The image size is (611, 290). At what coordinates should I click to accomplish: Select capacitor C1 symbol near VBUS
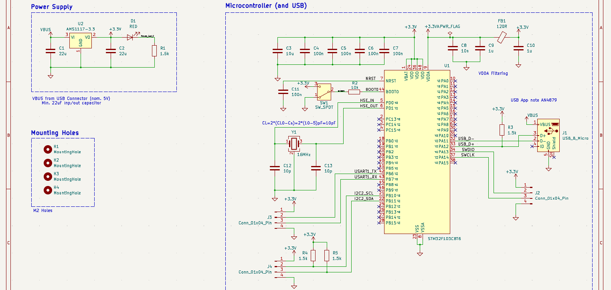pos(50,51)
